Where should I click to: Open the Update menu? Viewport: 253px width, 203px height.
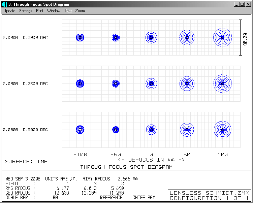9,11
